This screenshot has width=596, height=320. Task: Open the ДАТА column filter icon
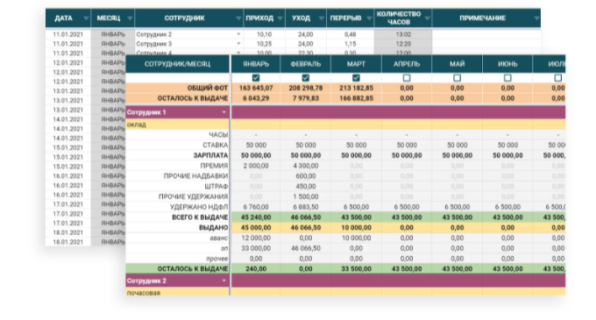(x=86, y=18)
